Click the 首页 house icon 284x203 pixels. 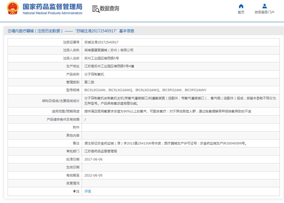pos(241,6)
